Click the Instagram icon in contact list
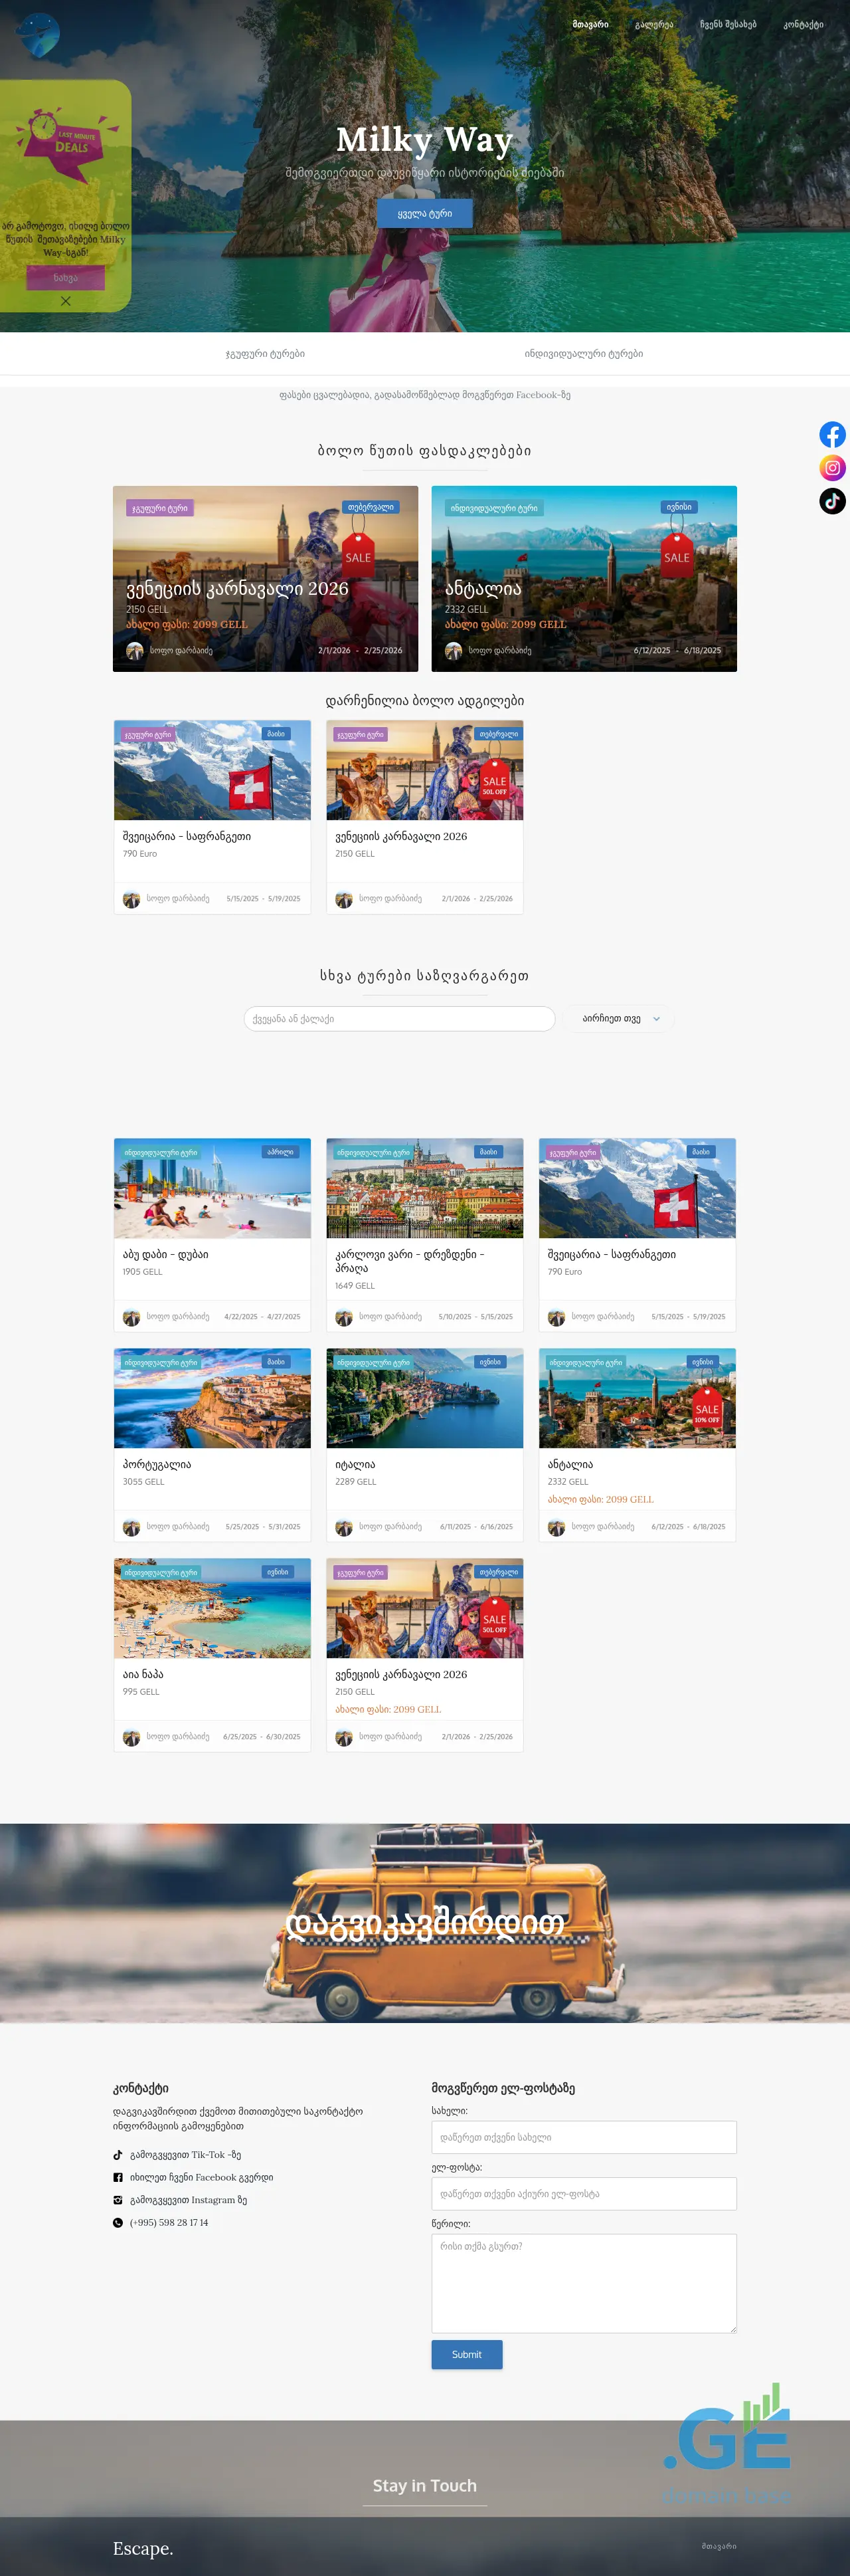The height and width of the screenshot is (2576, 850). click(118, 2200)
